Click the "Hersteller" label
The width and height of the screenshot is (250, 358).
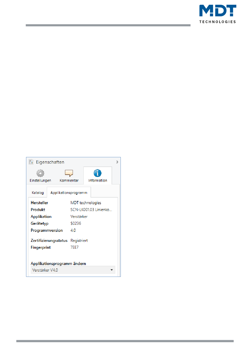[x=39, y=203]
